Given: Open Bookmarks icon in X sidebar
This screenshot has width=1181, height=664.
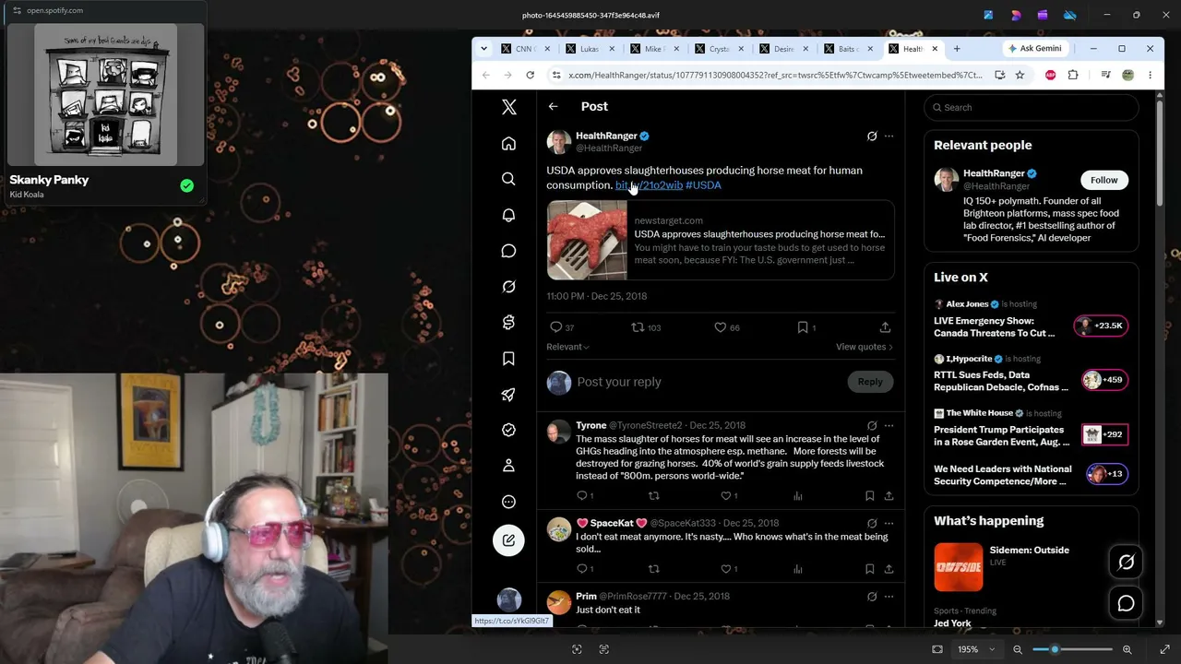Looking at the screenshot, I should point(508,359).
